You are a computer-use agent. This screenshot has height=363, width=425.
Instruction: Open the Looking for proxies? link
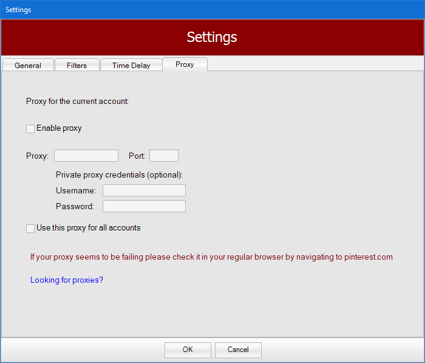(67, 280)
